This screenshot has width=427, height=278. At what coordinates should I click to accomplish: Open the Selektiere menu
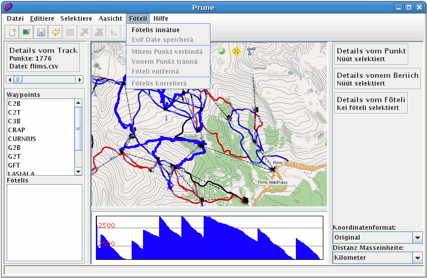pyautogui.click(x=76, y=18)
